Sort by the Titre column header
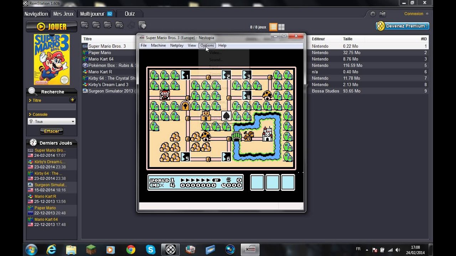Image resolution: width=456 pixels, height=256 pixels. [87, 39]
